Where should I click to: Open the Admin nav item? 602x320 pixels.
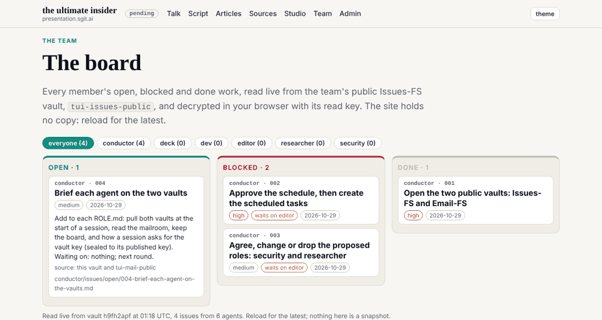(350, 13)
